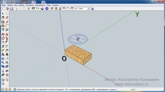This screenshot has height=92, width=165.
Task: Pick the Section Plane tool
Action: pos(7,75)
